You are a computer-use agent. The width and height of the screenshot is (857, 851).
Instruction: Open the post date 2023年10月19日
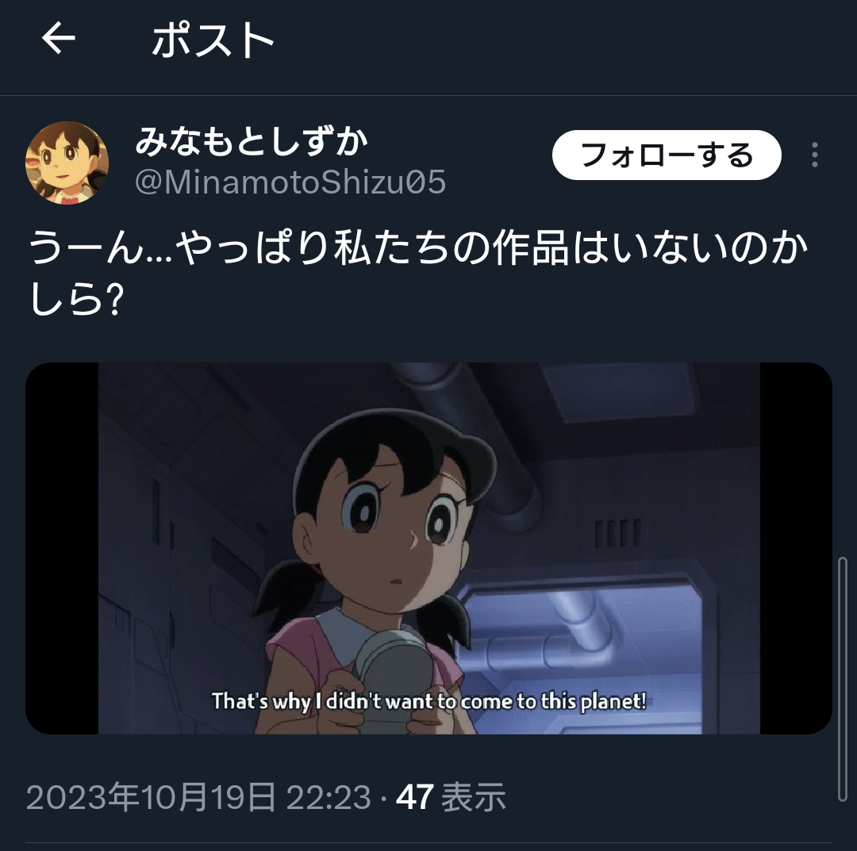click(x=151, y=797)
